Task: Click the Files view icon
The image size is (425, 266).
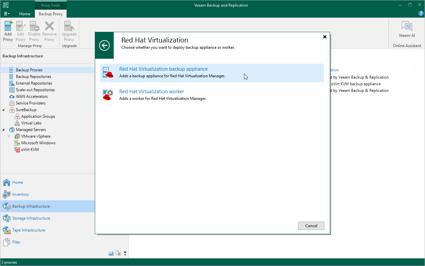Action: click(7, 242)
